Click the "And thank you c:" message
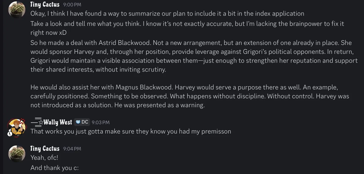 point(54,168)
